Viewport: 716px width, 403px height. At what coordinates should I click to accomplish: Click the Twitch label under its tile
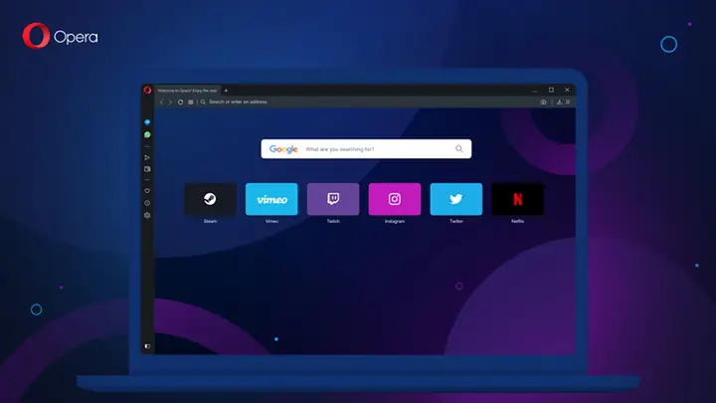pos(333,221)
